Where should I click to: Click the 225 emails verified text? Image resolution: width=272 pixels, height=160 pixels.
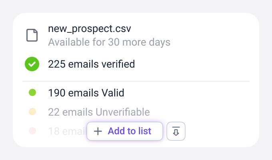pos(91,64)
